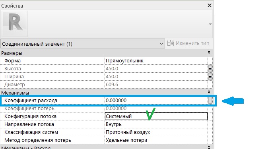Select the Коэффициент потерь label
The image size is (270, 149).
[x=29, y=108]
